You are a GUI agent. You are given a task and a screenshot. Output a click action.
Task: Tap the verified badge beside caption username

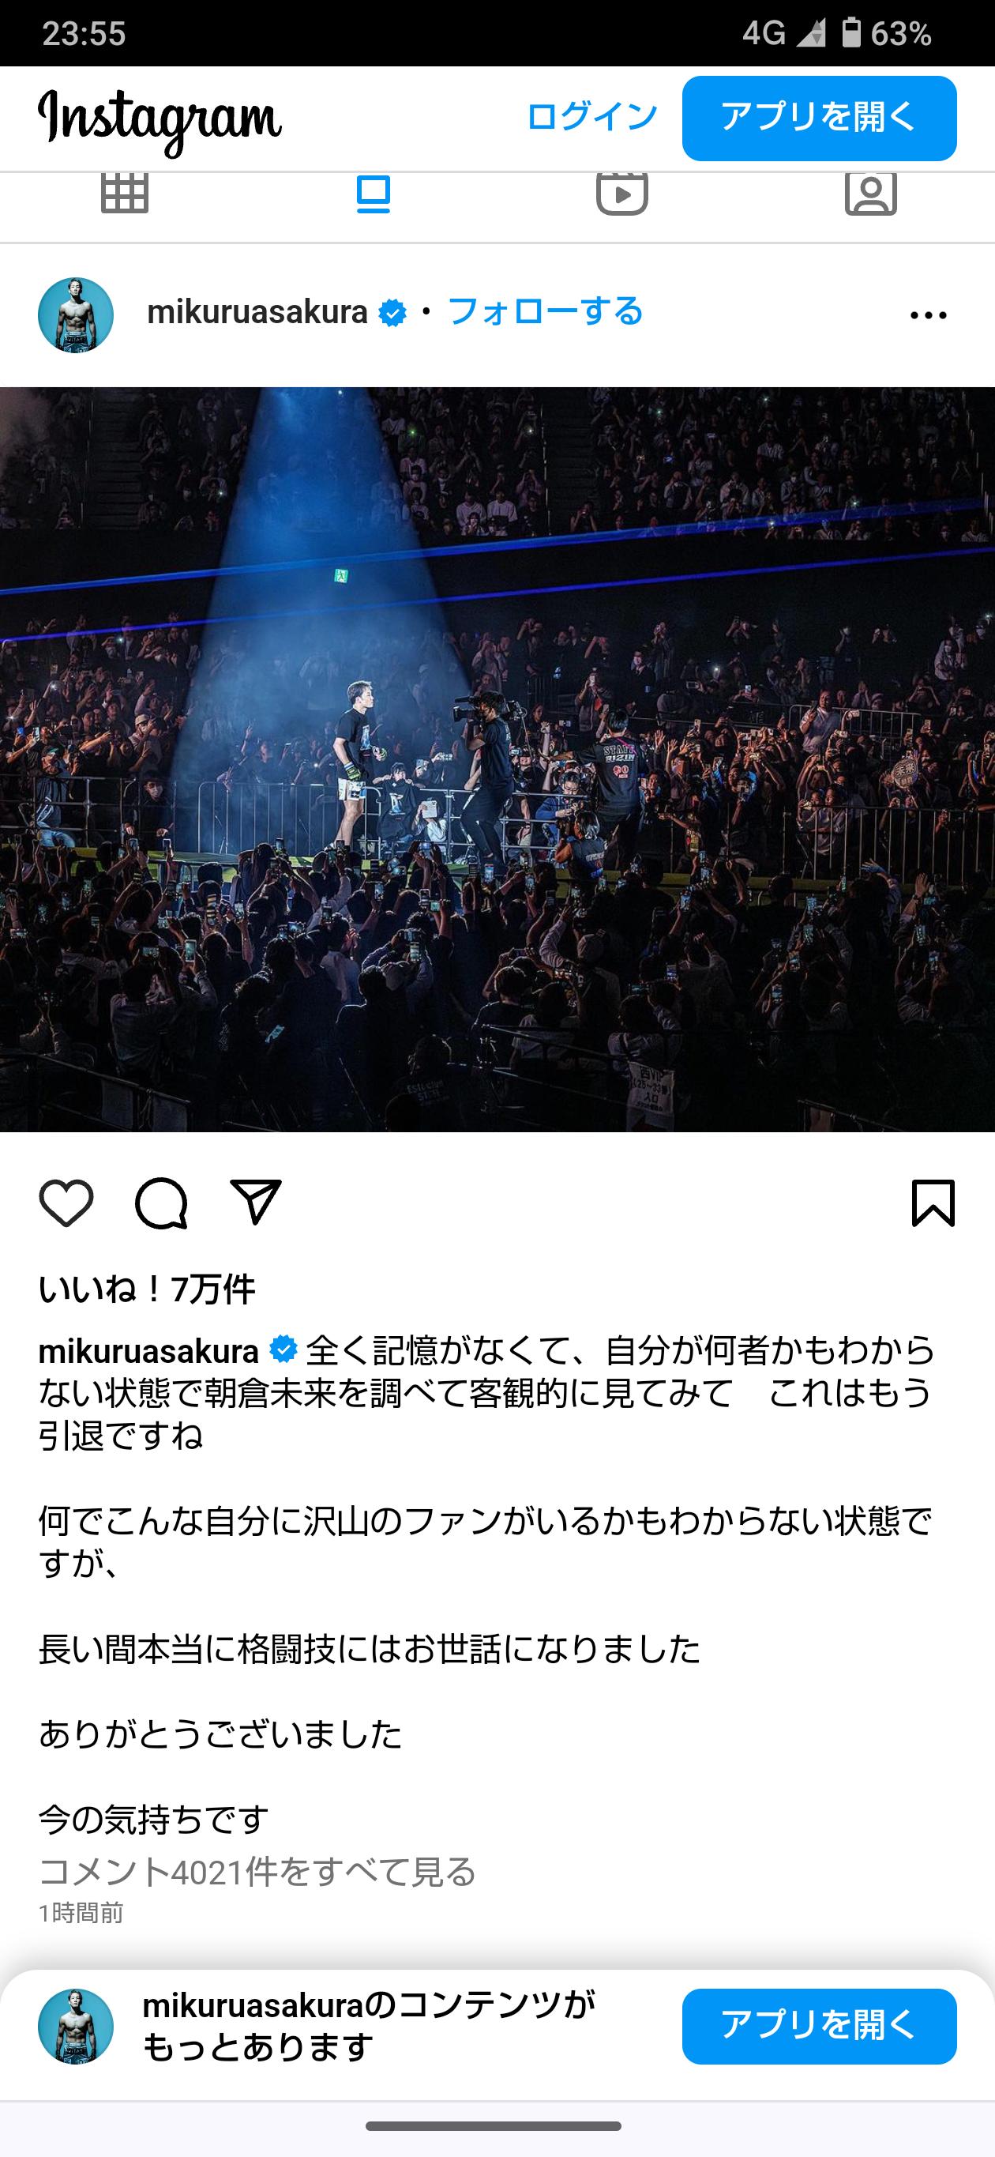283,1350
